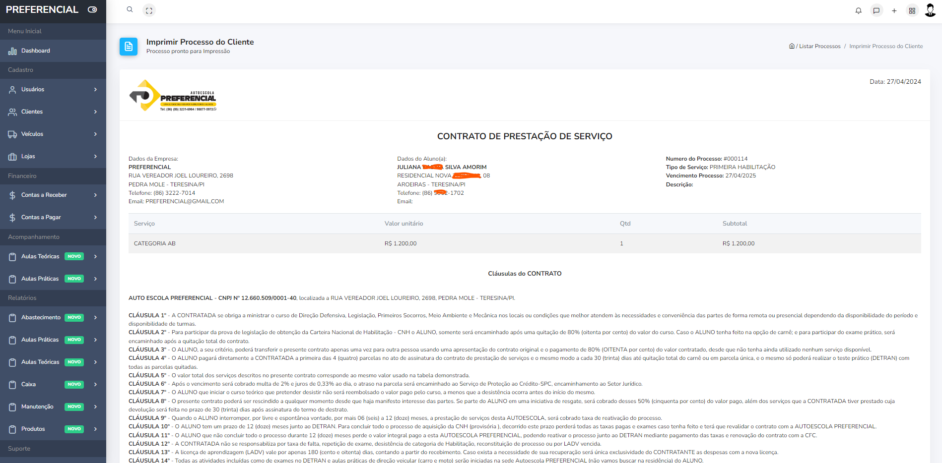The width and height of the screenshot is (942, 463).
Task: Enter fullscreen mode via the expand icon
Action: click(x=149, y=10)
